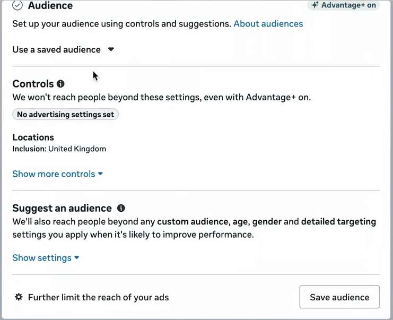Click the Suggest an audience heading

(x=62, y=208)
